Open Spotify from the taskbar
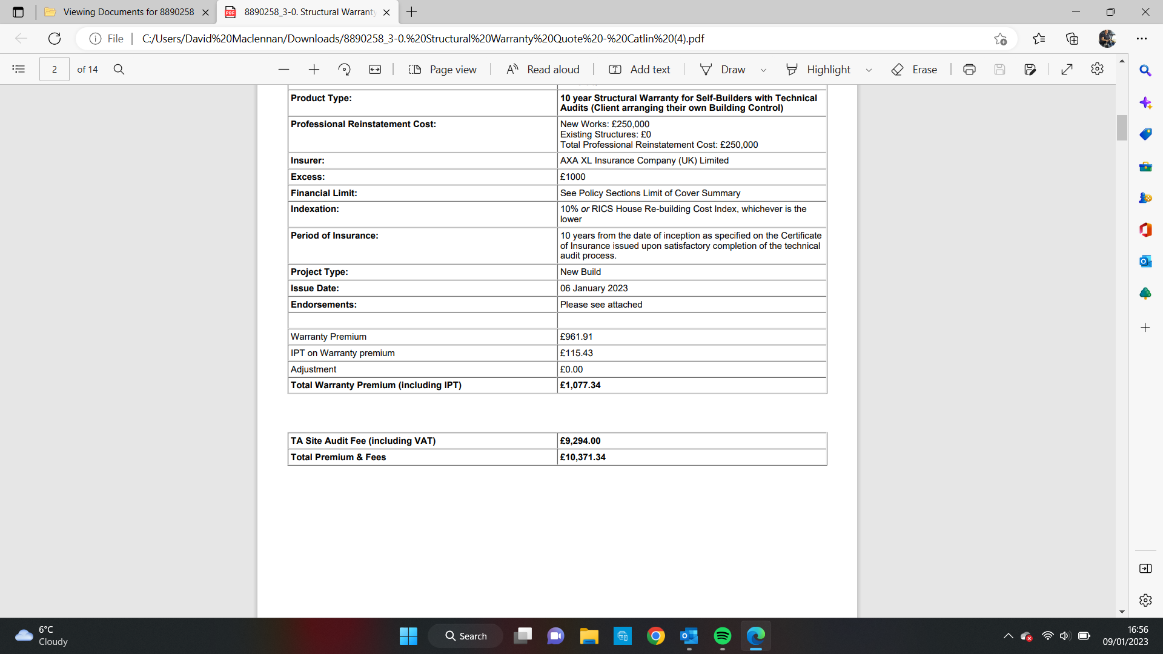 tap(722, 636)
